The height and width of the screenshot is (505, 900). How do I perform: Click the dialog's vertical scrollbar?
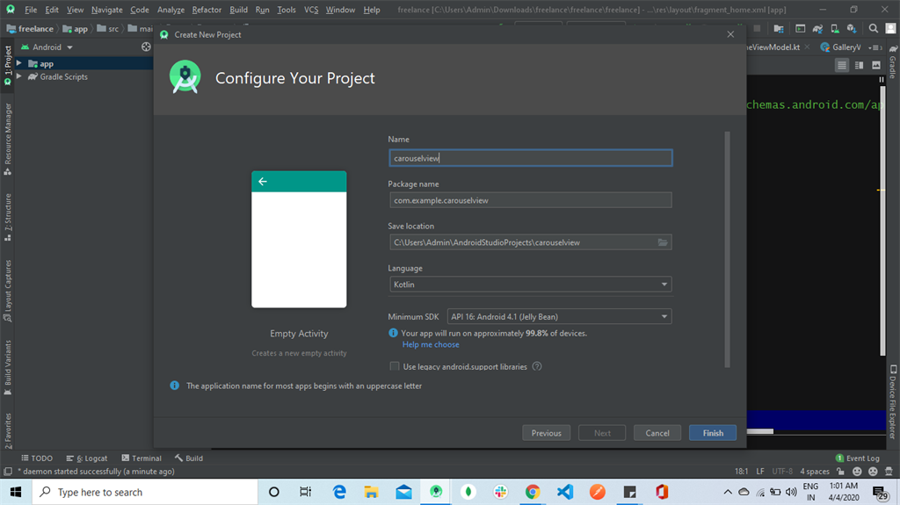727,246
